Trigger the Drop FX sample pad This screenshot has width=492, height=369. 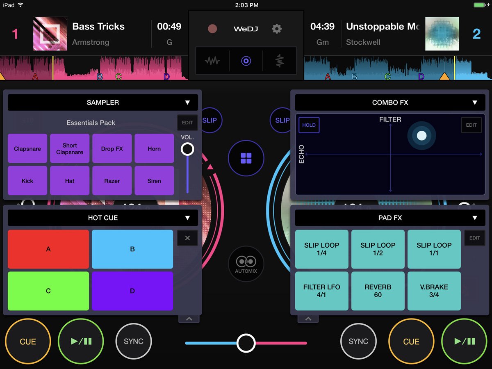(x=112, y=149)
